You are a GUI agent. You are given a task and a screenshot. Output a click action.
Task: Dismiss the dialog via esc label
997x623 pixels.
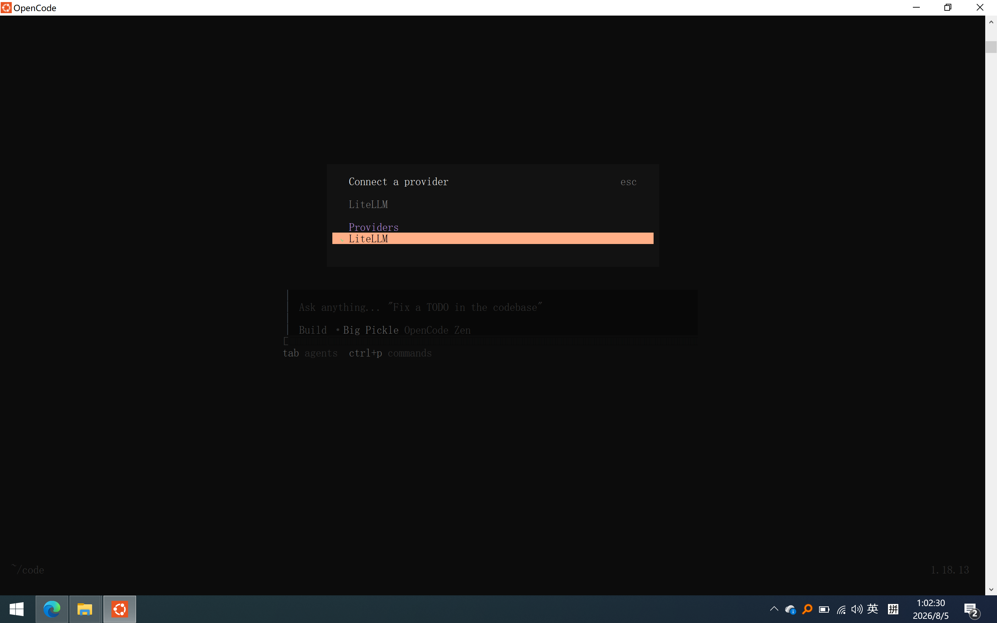pos(628,182)
